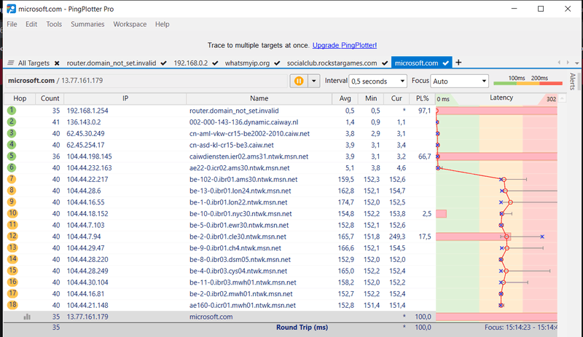The image size is (583, 337).
Task: Switch to the socialclub.rockstargames.com tab
Action: coord(332,63)
